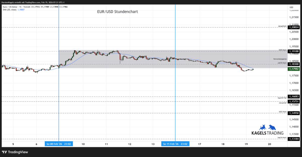The height and width of the screenshot is (157, 302).
Task: Select the So 08 Feb '26 session marker
Action: click(59, 144)
